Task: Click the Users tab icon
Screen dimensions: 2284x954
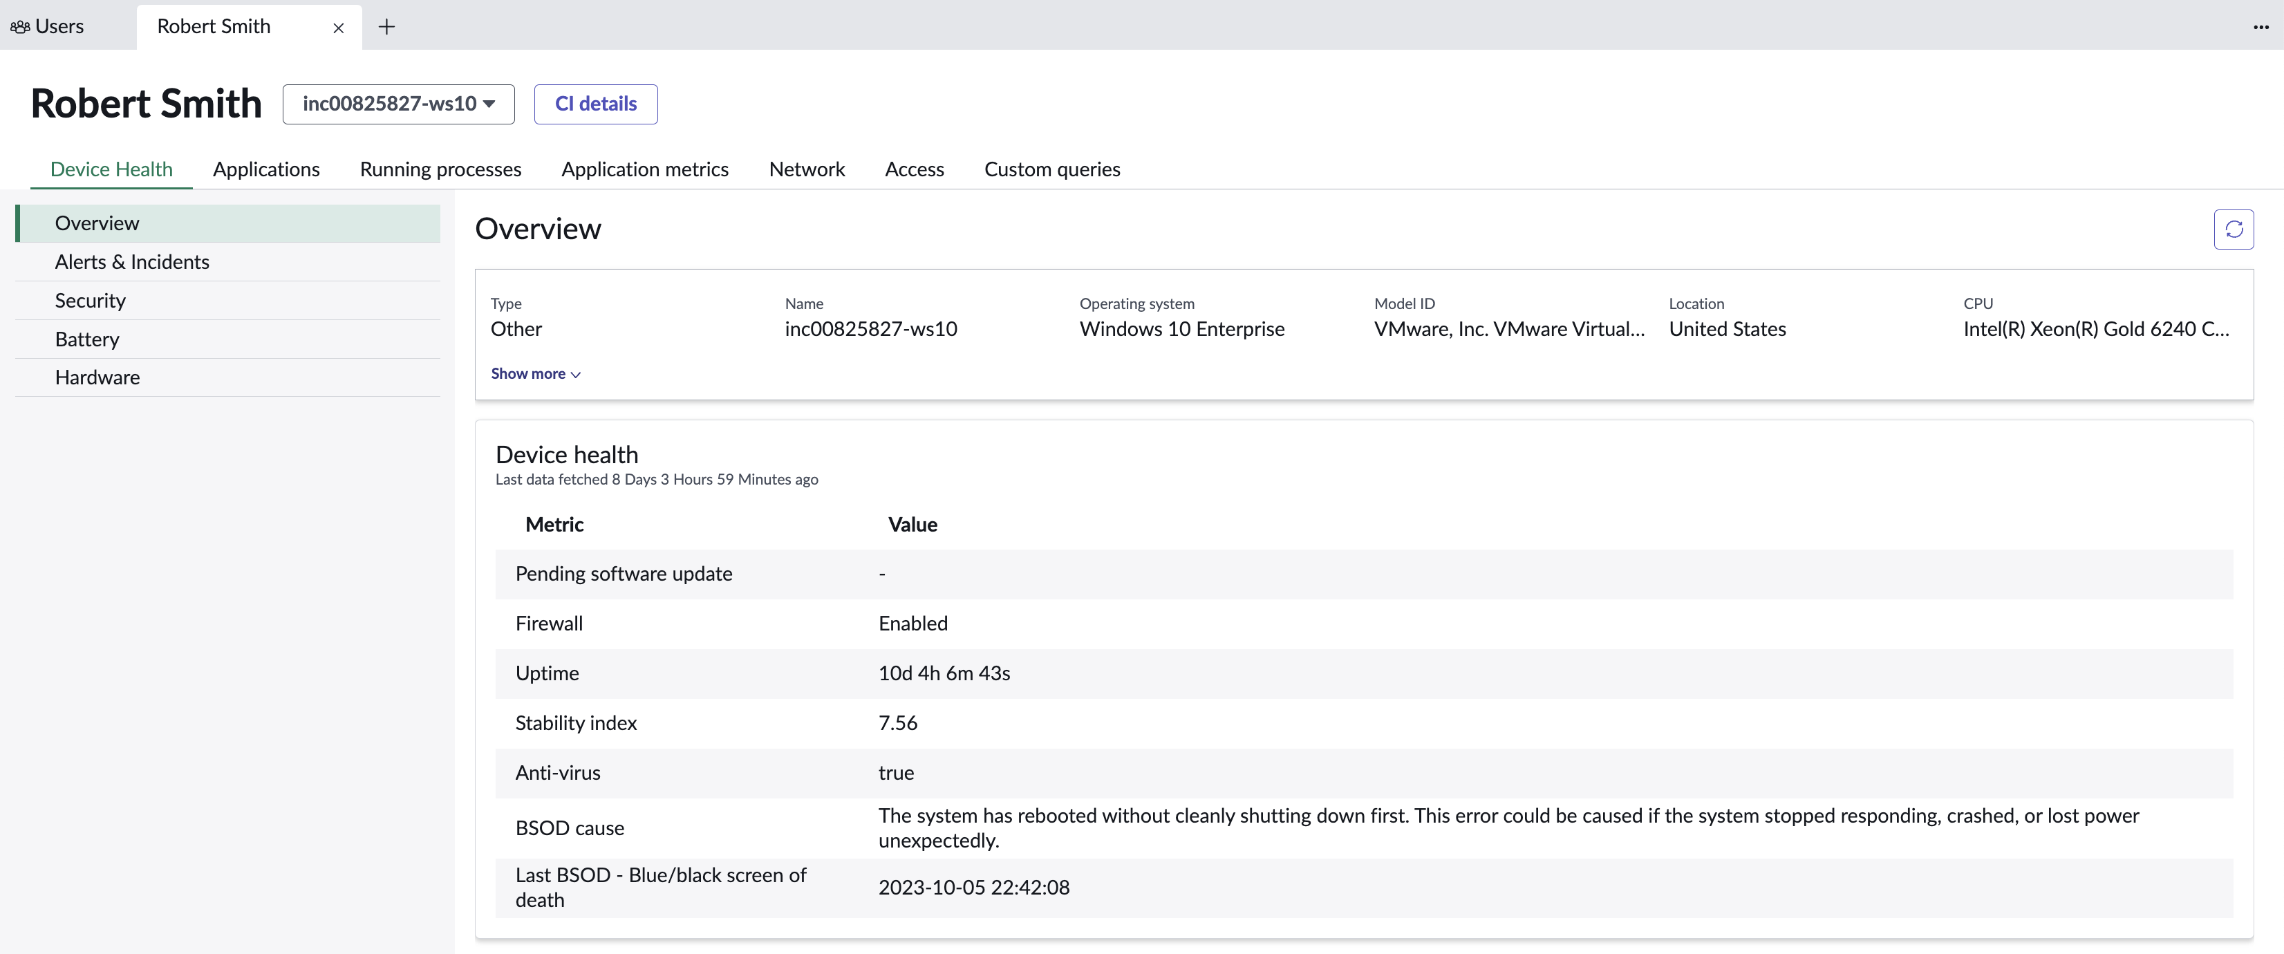Action: 21,26
